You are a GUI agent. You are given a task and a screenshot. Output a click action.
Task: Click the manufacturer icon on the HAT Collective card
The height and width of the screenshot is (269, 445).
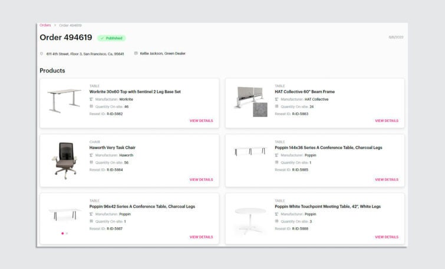coord(276,99)
